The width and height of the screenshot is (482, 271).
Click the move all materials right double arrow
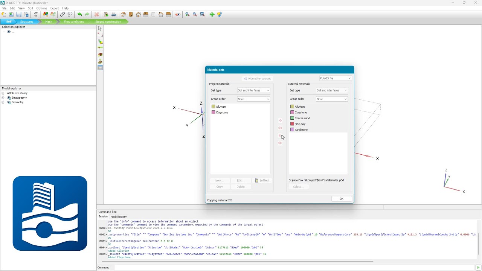coord(280,128)
